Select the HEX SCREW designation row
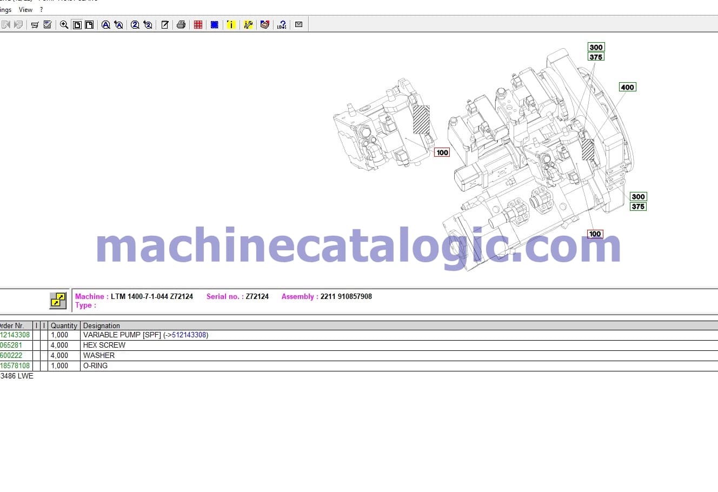The width and height of the screenshot is (718, 492). [104, 345]
